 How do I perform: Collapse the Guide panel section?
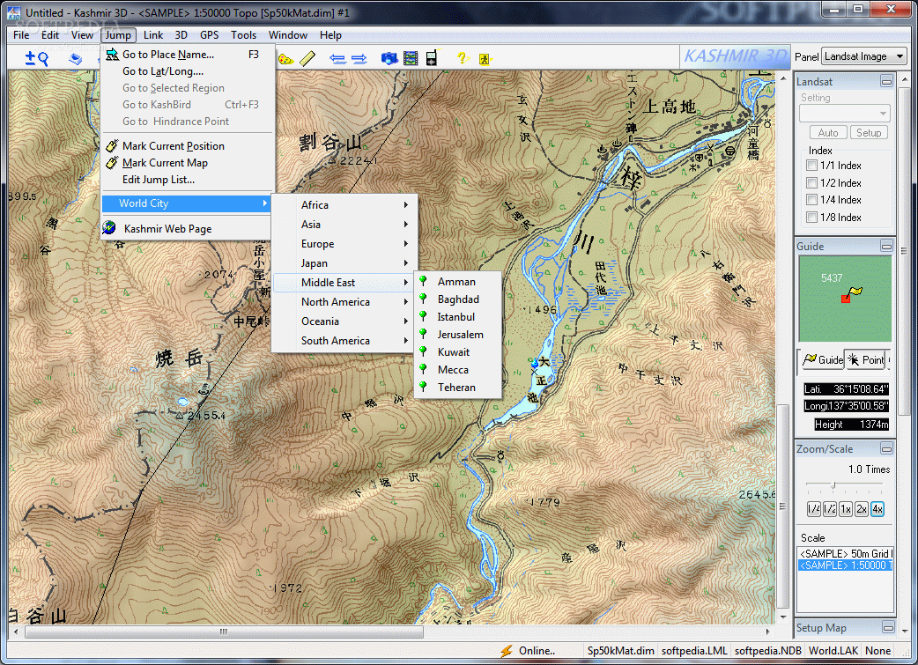(887, 247)
